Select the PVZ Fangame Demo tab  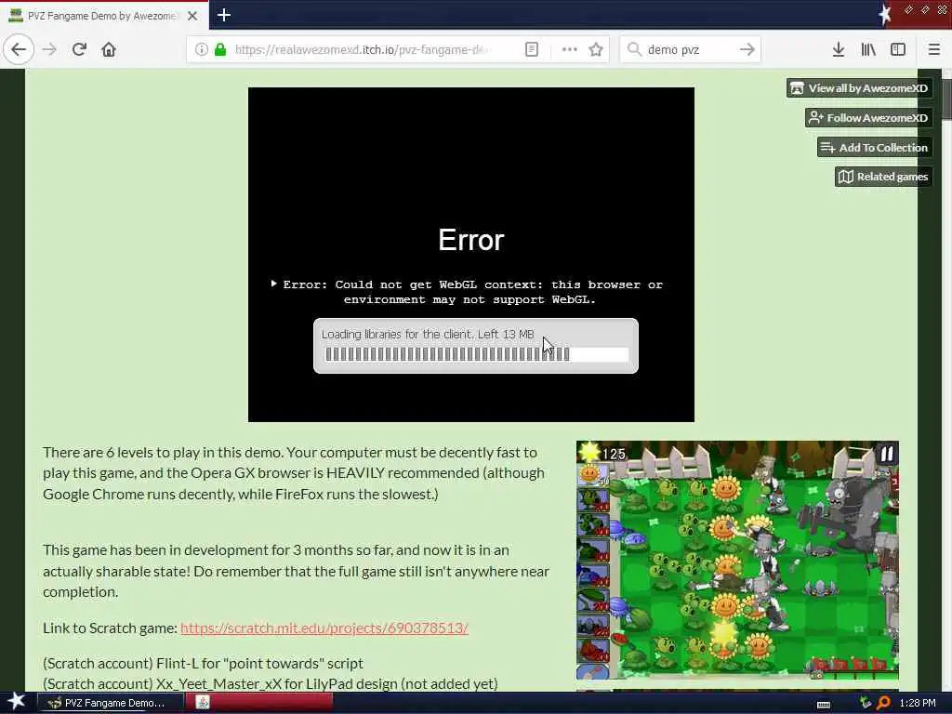[x=104, y=16]
